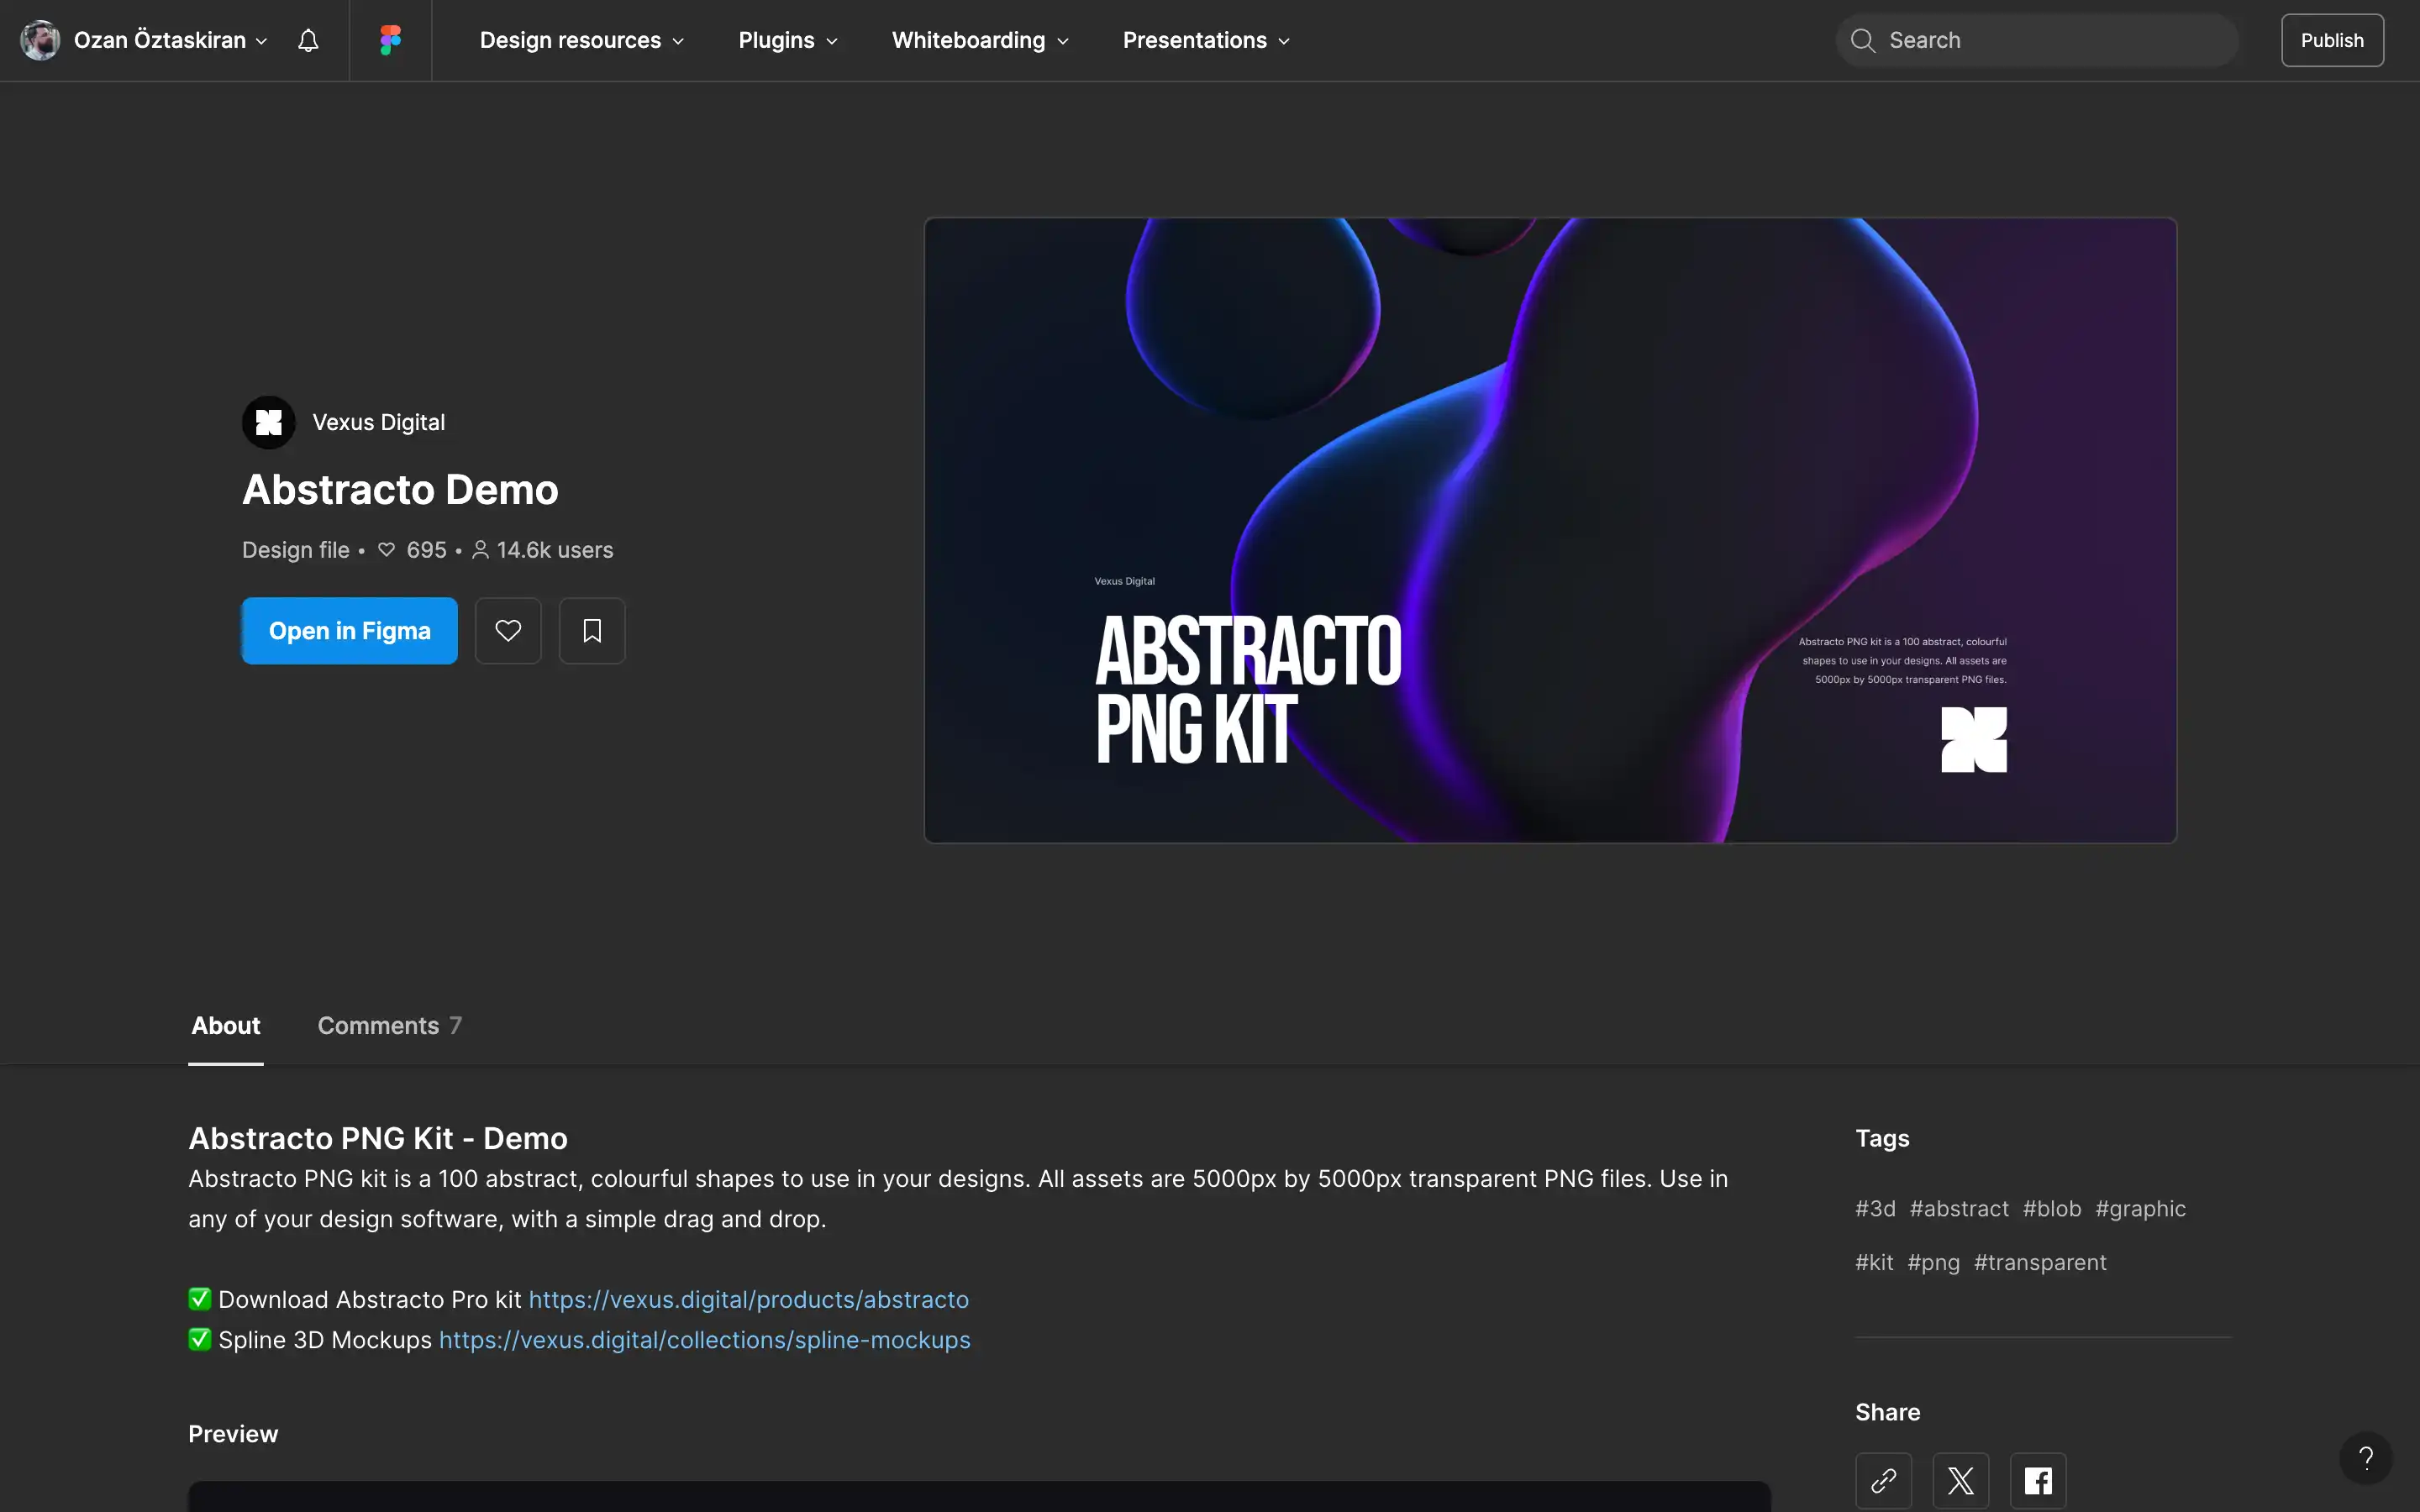Click Open in Figma button
Image resolution: width=2420 pixels, height=1512 pixels.
349,631
